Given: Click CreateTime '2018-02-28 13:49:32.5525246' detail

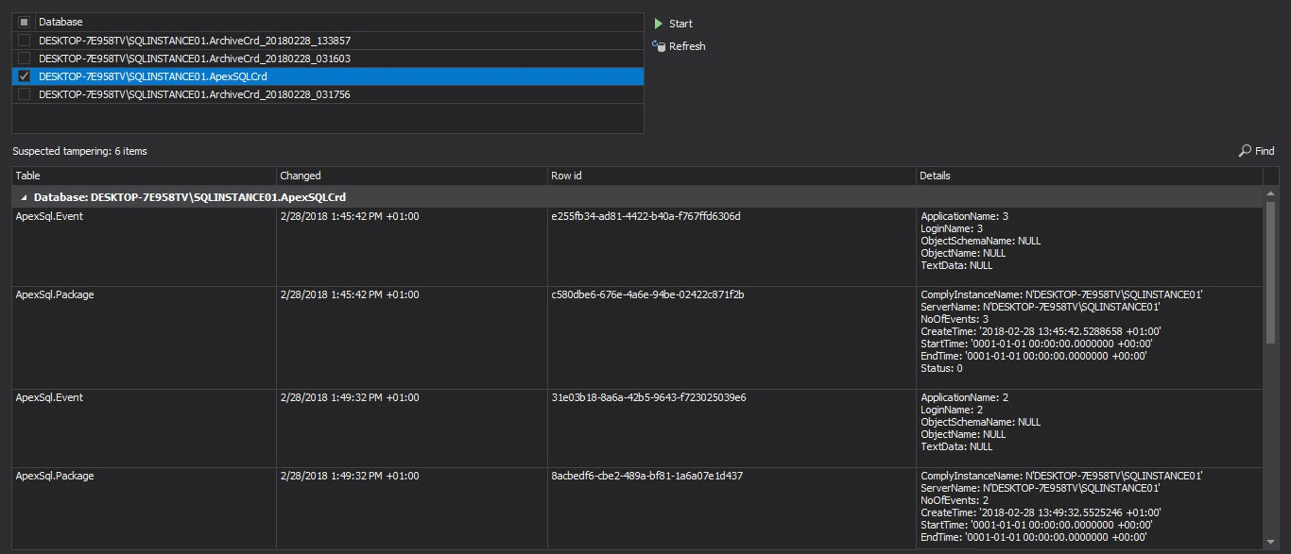Looking at the screenshot, I should click(1041, 512).
